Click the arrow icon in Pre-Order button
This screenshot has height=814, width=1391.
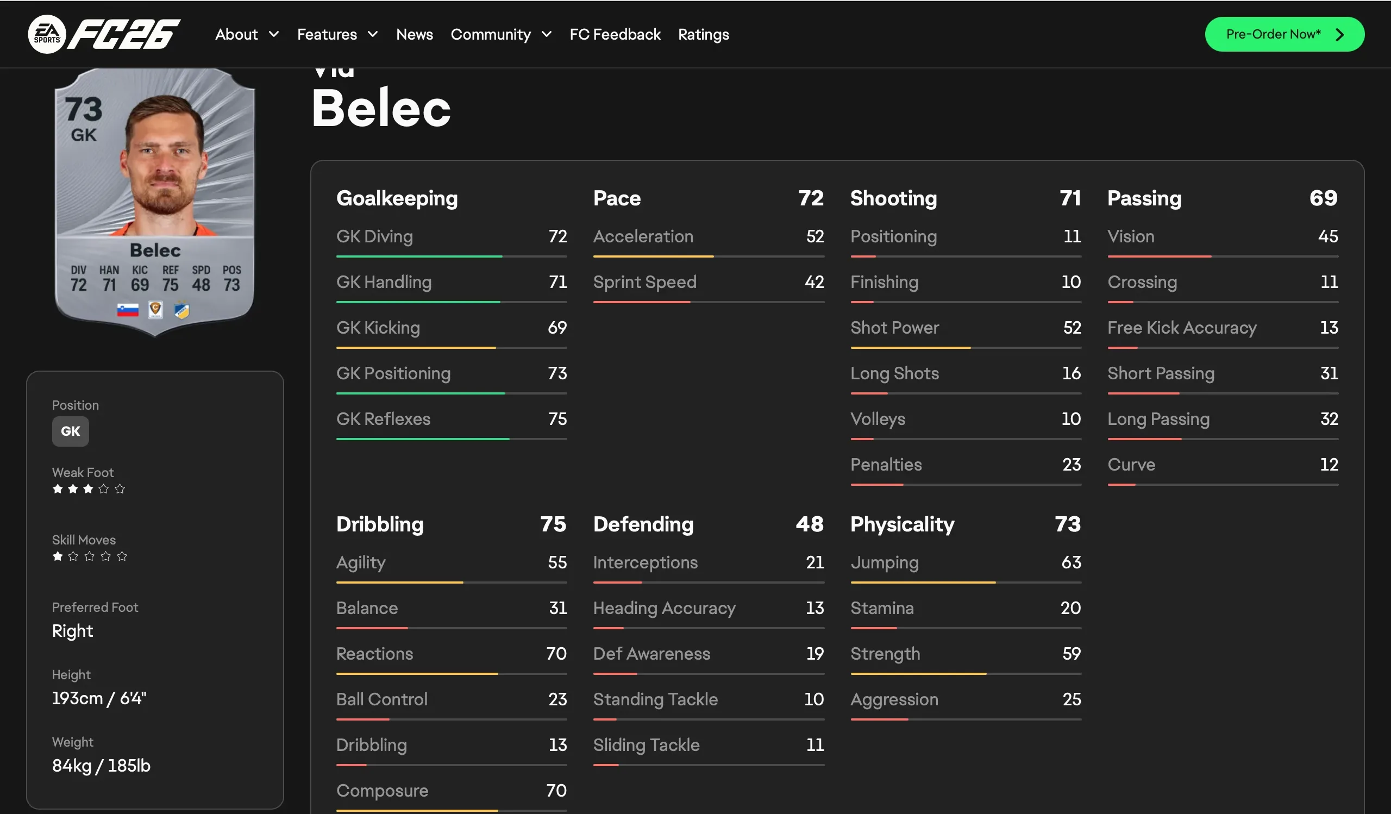pyautogui.click(x=1340, y=35)
